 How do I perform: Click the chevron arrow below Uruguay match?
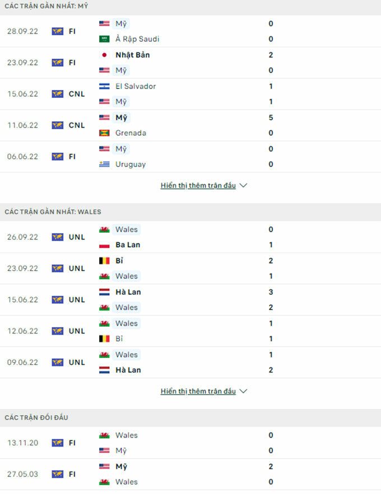pos(243,186)
